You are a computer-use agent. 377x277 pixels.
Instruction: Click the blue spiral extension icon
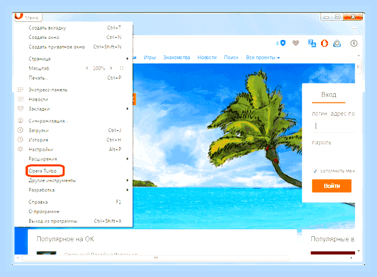[x=337, y=43]
